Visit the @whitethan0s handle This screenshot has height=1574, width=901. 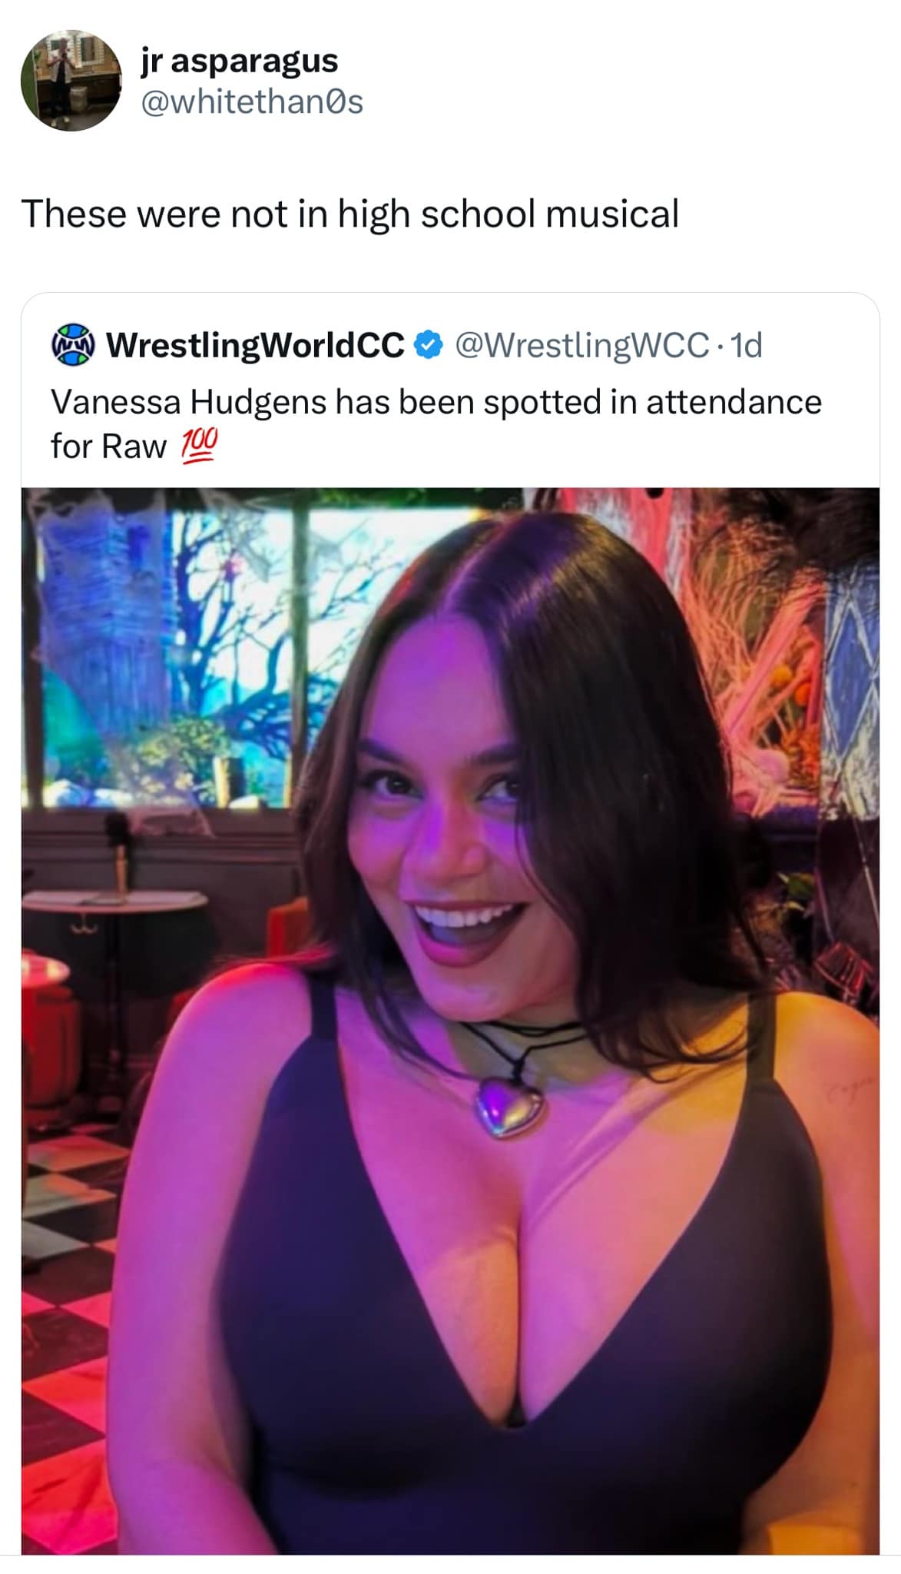point(251,101)
